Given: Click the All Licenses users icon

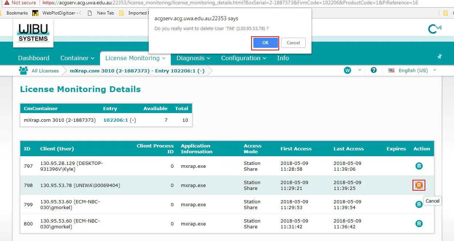Looking at the screenshot, I should [x=24, y=71].
